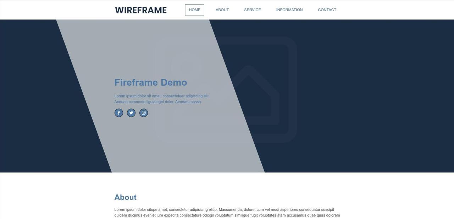The height and width of the screenshot is (219, 454).
Task: Open the Facebook social icon
Action: tap(119, 113)
